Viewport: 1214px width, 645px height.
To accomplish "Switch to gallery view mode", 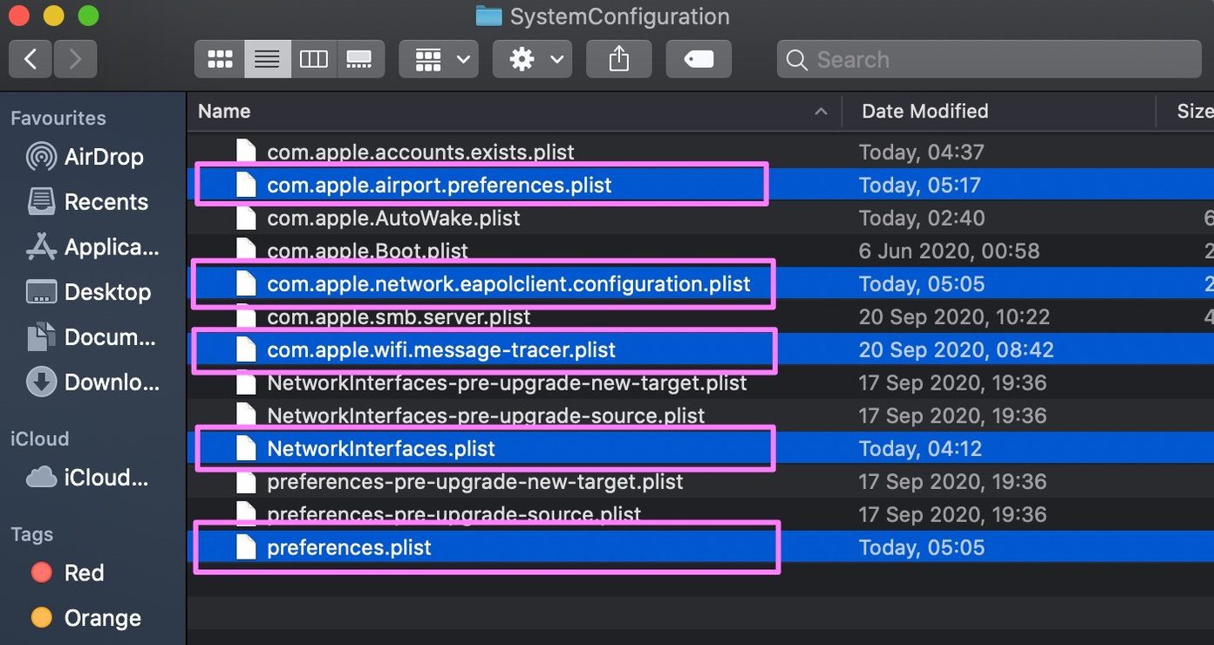I will 360,59.
